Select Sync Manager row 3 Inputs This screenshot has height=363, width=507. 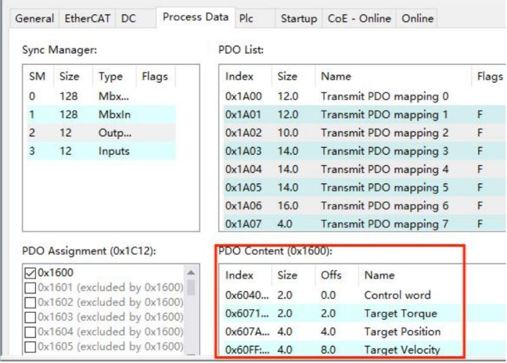click(101, 151)
